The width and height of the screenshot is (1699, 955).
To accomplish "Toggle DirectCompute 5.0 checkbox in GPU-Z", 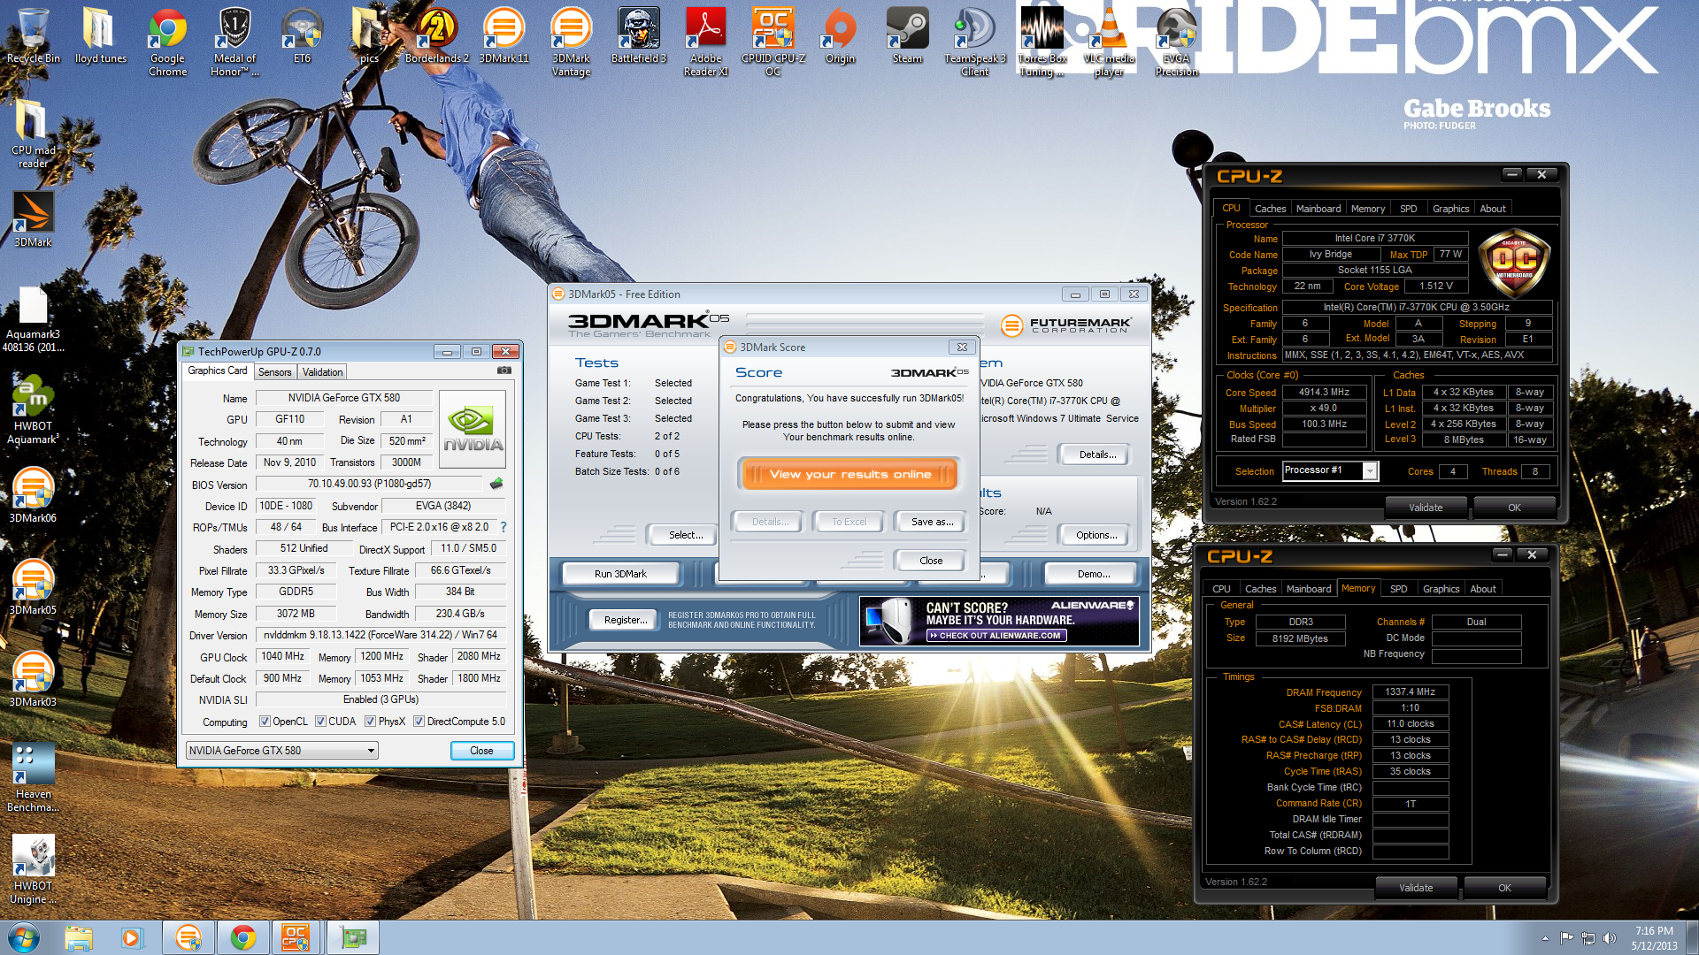I will pyautogui.click(x=419, y=722).
